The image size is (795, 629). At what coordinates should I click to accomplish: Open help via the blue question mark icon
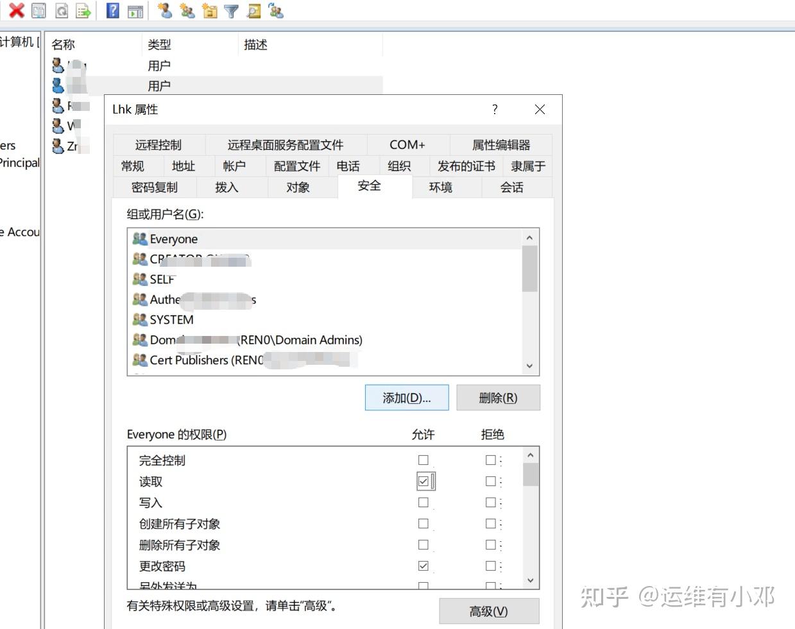(x=111, y=11)
